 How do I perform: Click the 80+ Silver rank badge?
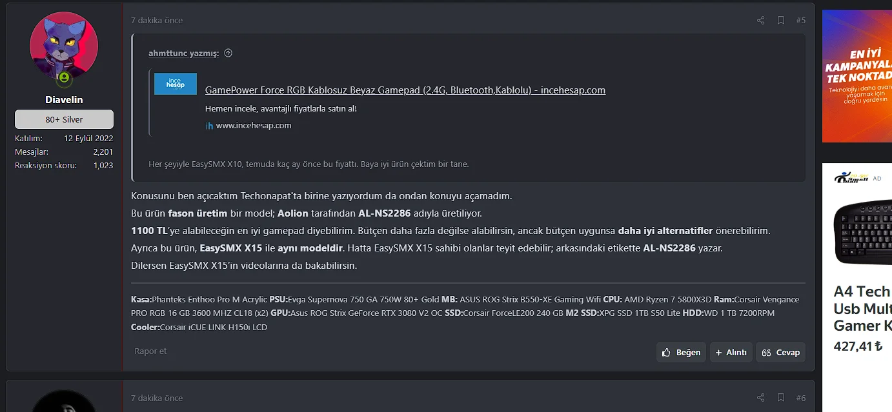coord(64,119)
